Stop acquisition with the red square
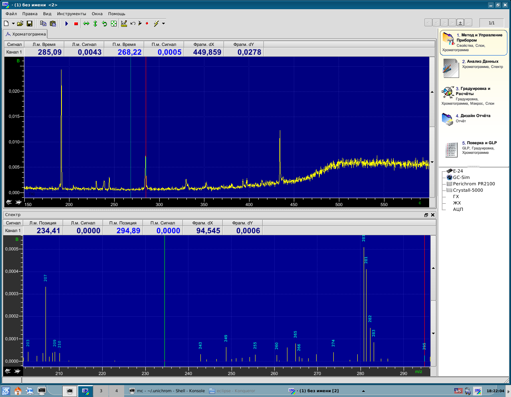 pyautogui.click(x=76, y=24)
